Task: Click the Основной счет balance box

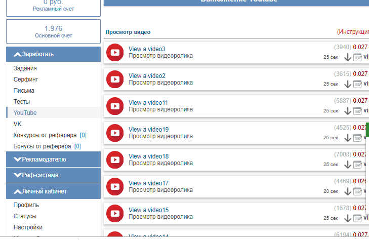Action: pos(54,31)
